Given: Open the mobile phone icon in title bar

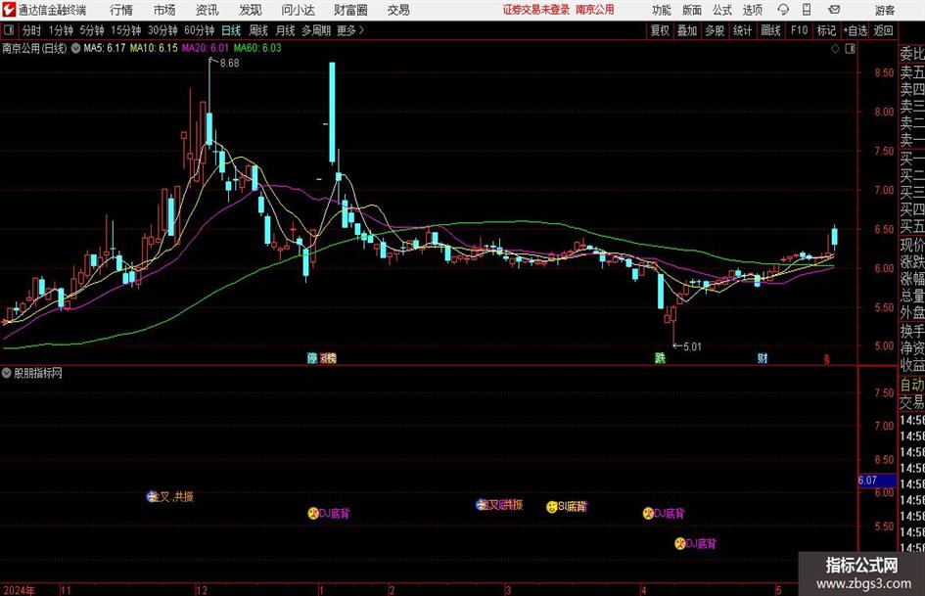Looking at the screenshot, I should (807, 10).
